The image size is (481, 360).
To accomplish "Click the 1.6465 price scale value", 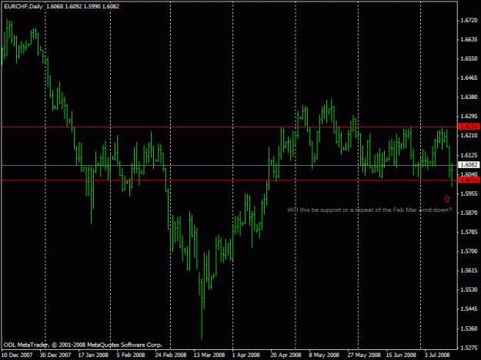I will [x=469, y=78].
